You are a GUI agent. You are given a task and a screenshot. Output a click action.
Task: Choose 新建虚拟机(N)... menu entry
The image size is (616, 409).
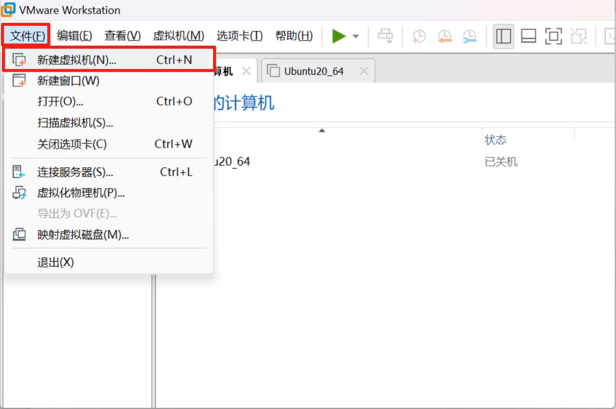(x=109, y=60)
